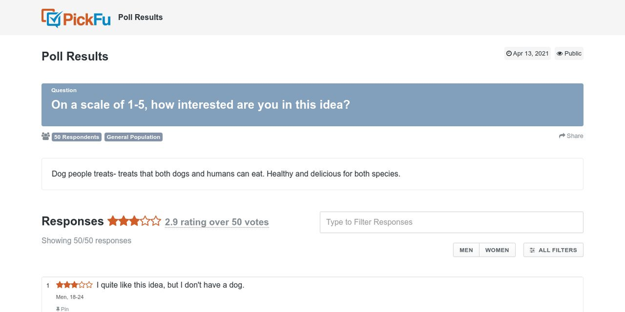Click the Poll Results header link
This screenshot has height=312, width=625.
pyautogui.click(x=140, y=17)
